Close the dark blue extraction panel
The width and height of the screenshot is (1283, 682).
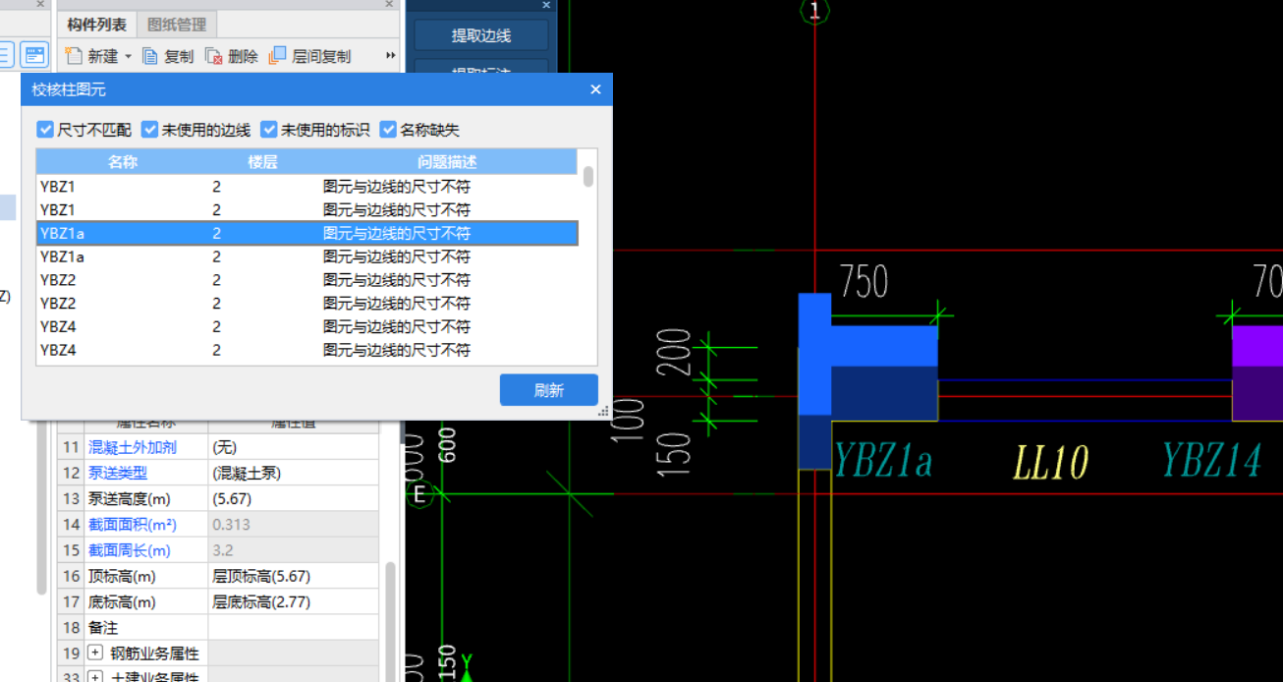(x=546, y=5)
